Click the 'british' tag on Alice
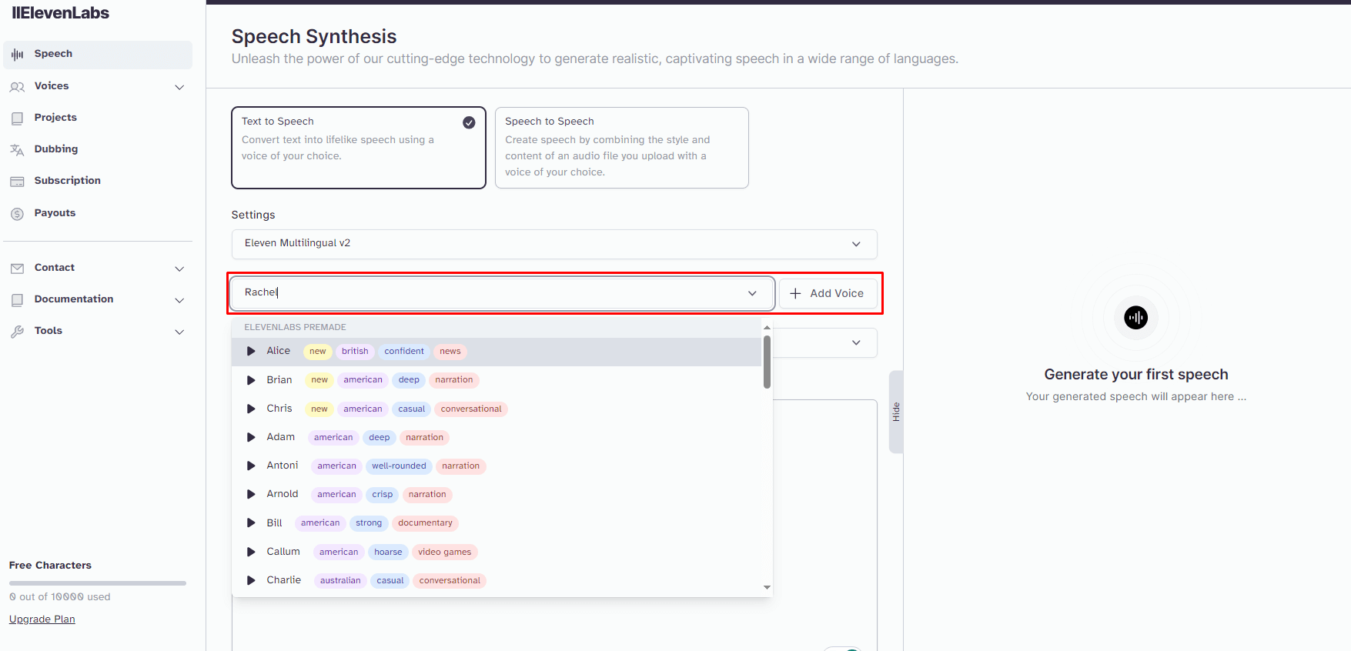1351x651 pixels. [x=355, y=352]
